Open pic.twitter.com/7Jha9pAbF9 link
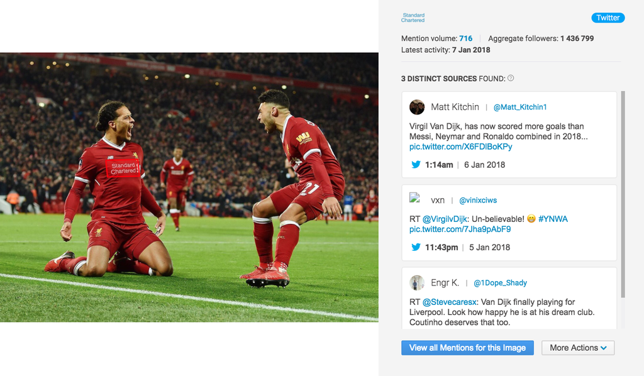This screenshot has height=376, width=644. 460,229
